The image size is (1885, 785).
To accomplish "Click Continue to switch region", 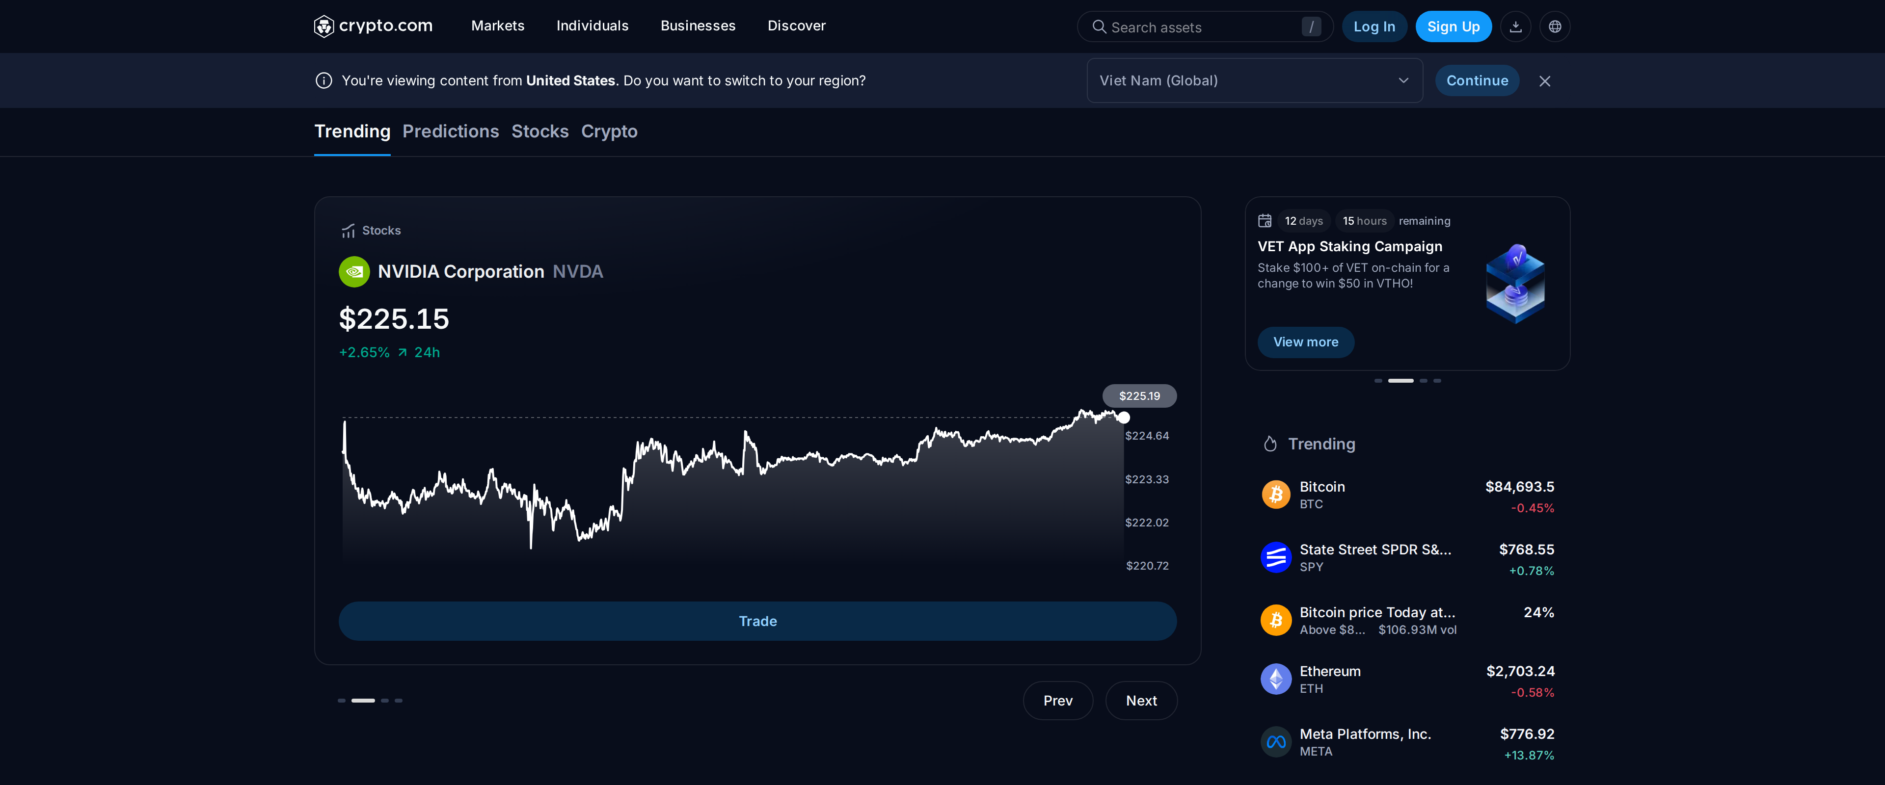I will (1477, 80).
